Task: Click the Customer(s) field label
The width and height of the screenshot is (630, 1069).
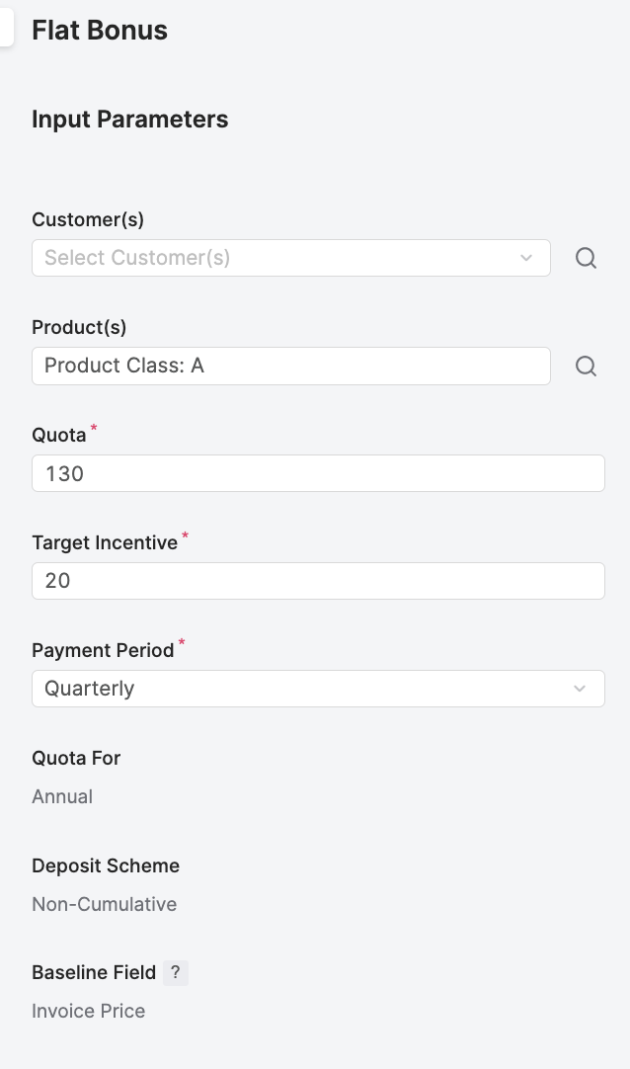Action: [x=88, y=219]
